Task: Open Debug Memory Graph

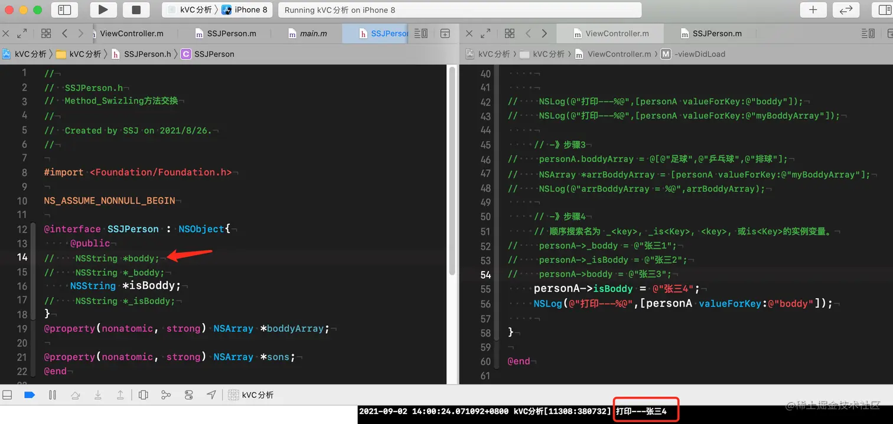Action: click(x=166, y=395)
